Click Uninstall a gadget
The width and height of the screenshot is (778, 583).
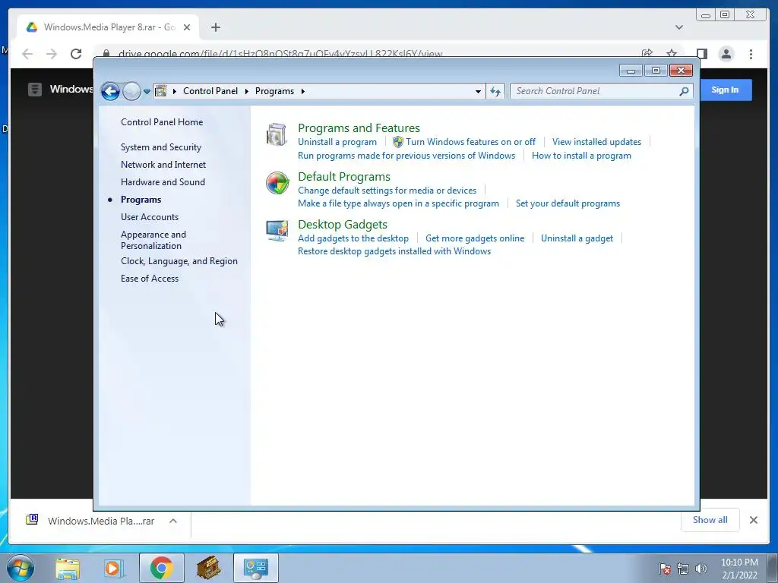(577, 238)
